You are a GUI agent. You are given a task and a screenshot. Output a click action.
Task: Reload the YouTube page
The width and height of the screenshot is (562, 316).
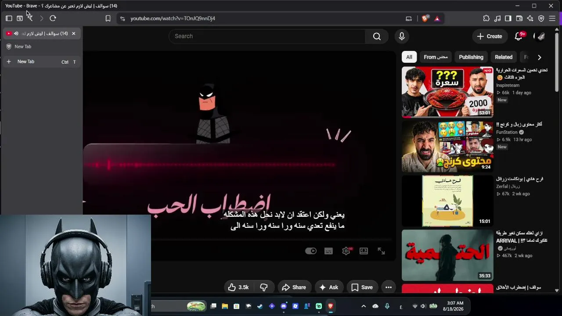(x=53, y=18)
